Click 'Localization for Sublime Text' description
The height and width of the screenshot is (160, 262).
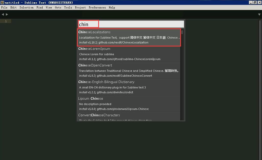(x=129, y=38)
